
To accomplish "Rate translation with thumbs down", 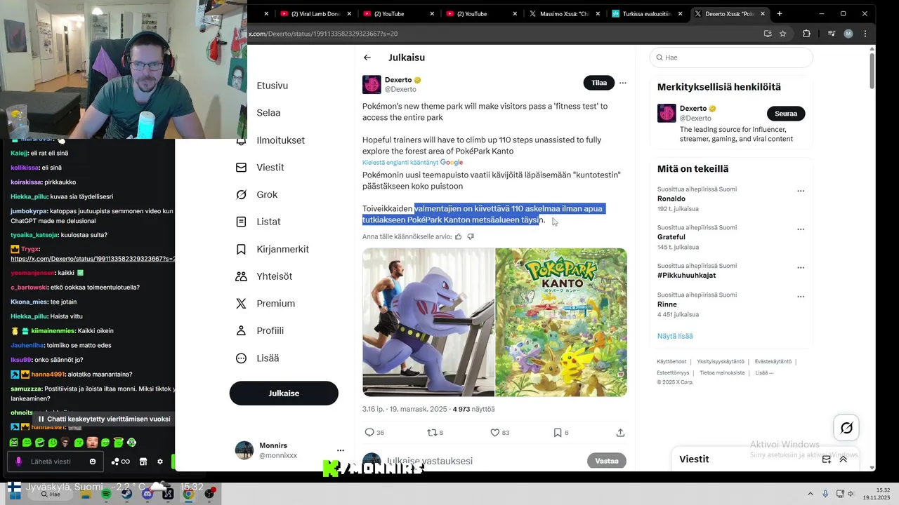I will 471,237.
